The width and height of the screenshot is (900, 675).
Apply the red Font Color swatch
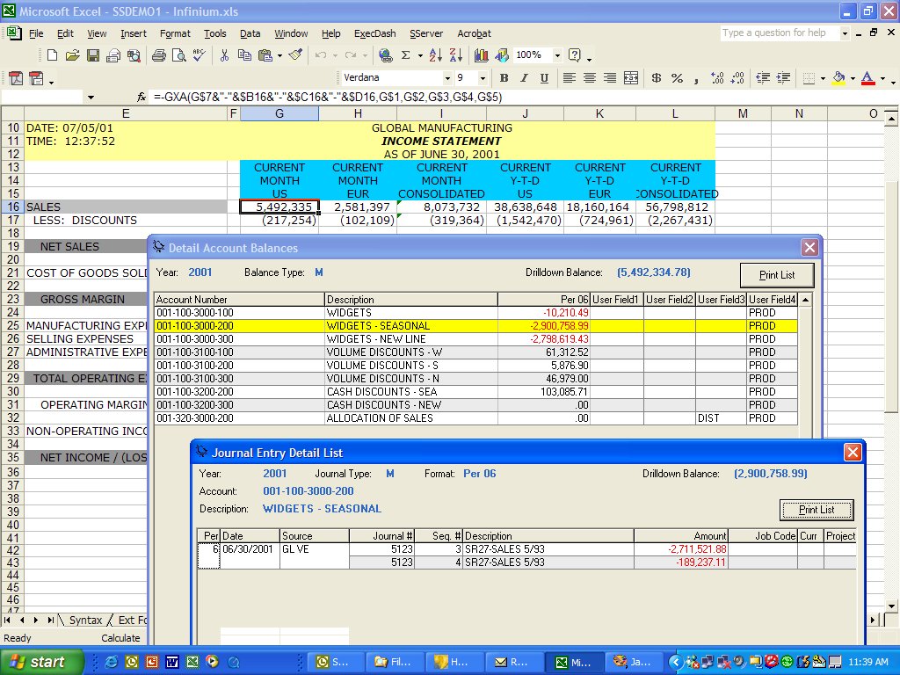point(867,78)
